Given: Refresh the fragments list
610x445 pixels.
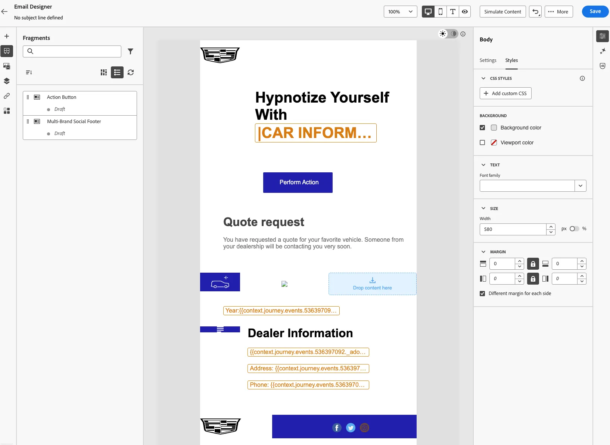Looking at the screenshot, I should click(x=131, y=72).
